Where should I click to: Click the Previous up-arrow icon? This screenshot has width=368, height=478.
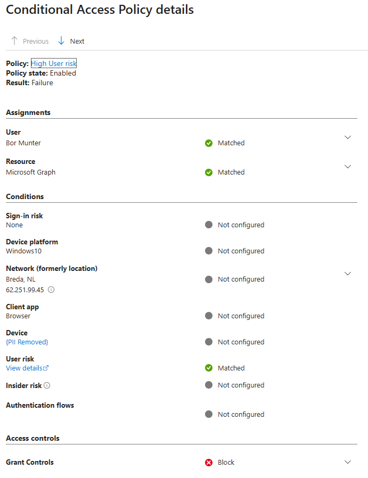[14, 41]
